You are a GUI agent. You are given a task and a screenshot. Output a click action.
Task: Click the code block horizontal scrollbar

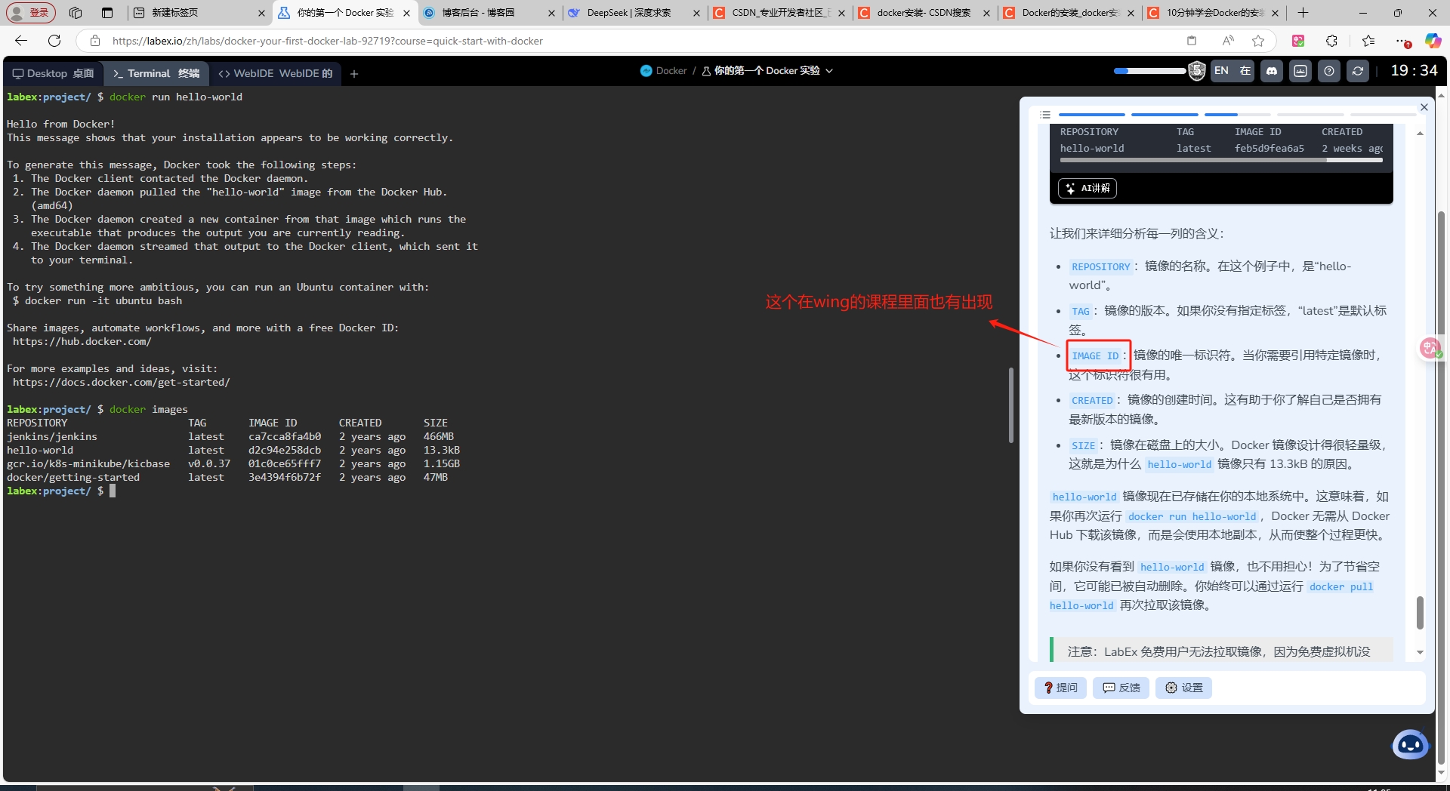click(1192, 159)
